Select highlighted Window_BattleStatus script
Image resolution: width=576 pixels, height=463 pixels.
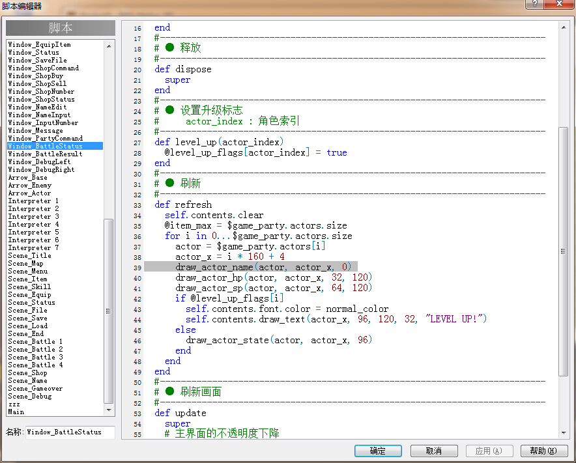point(55,146)
